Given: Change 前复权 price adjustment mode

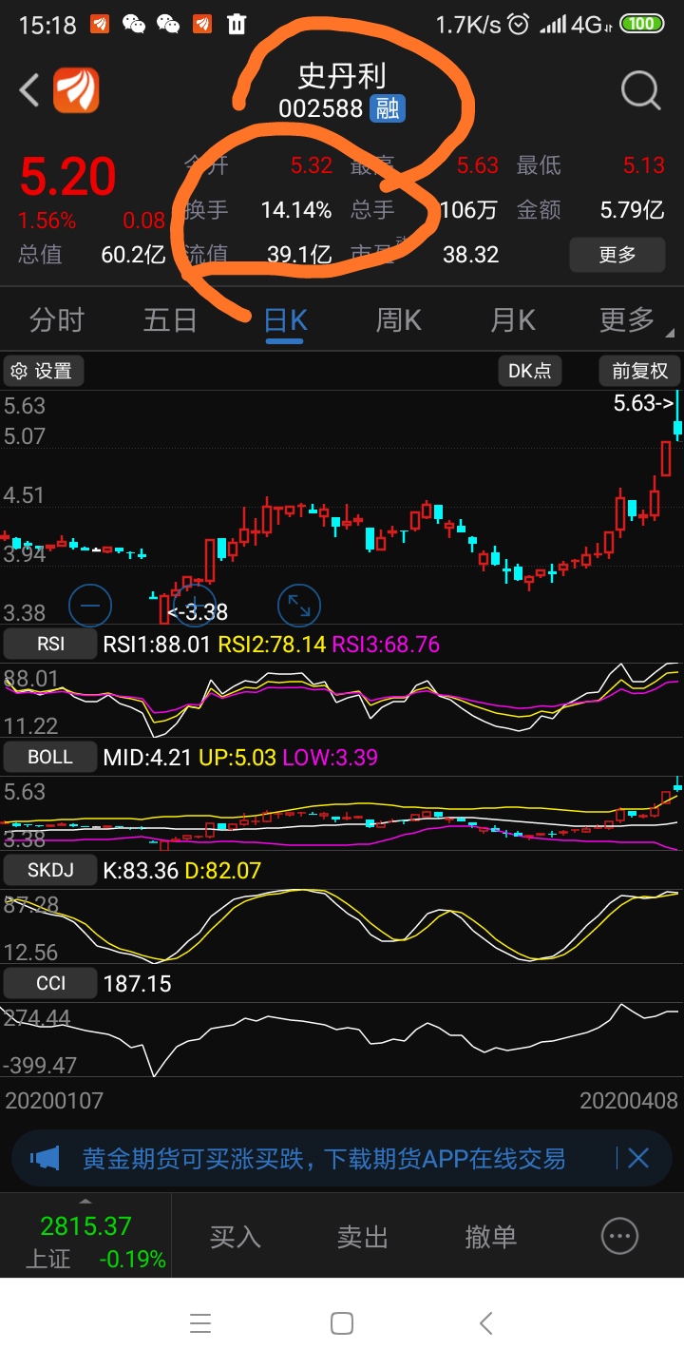Looking at the screenshot, I should tap(640, 371).
